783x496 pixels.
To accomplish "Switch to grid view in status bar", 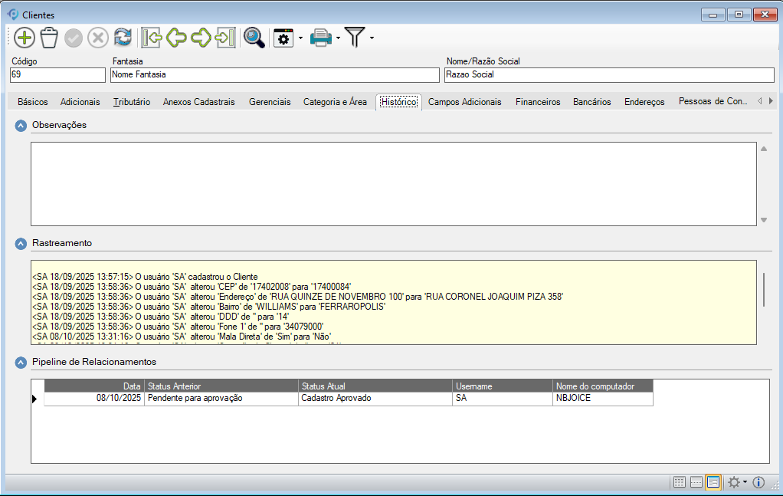I will click(679, 482).
